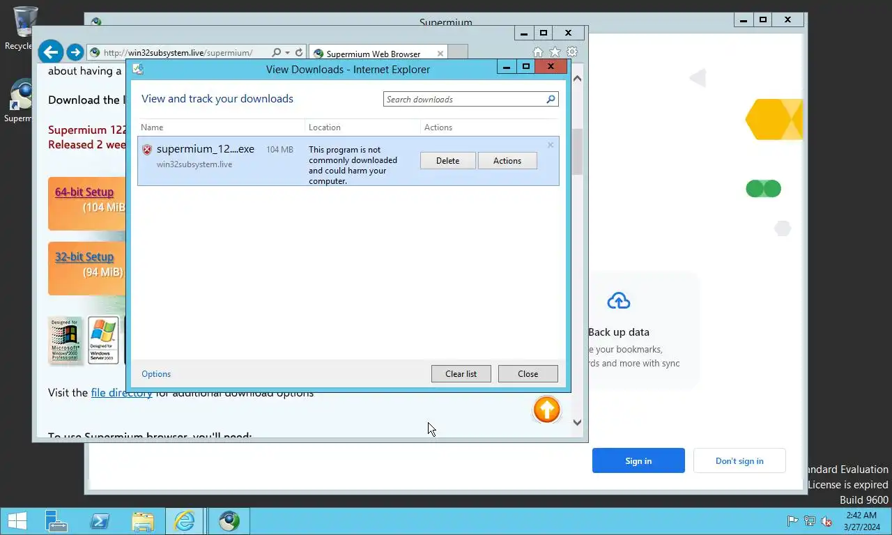Click Internet Explorer taskbar icon
The height and width of the screenshot is (535, 892).
pyautogui.click(x=185, y=521)
